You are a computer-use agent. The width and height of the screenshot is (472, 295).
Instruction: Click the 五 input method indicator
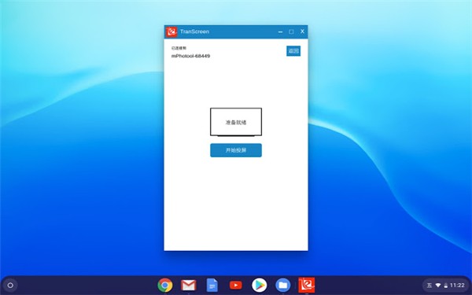(x=430, y=285)
